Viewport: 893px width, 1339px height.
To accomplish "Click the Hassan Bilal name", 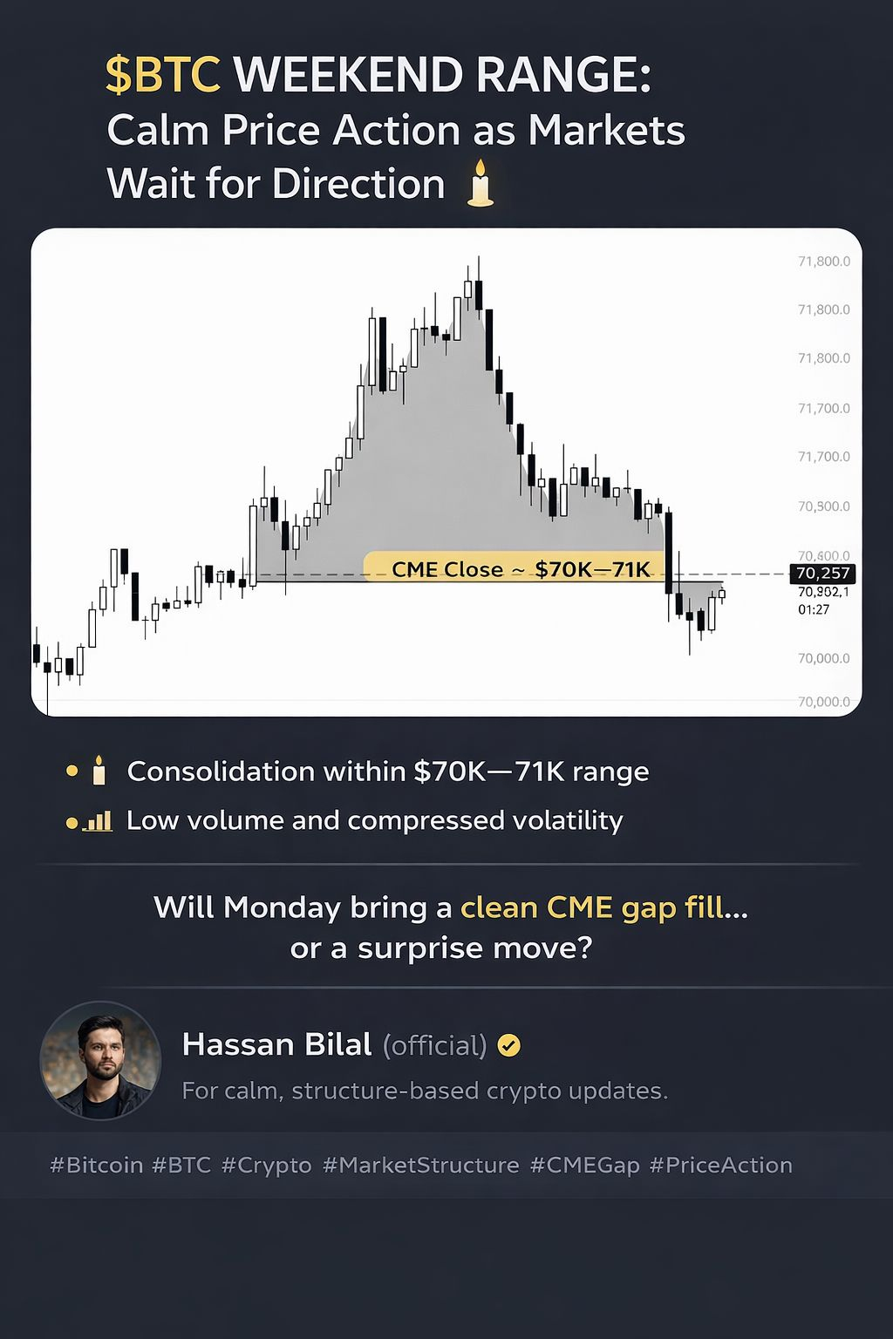I will [x=276, y=1044].
